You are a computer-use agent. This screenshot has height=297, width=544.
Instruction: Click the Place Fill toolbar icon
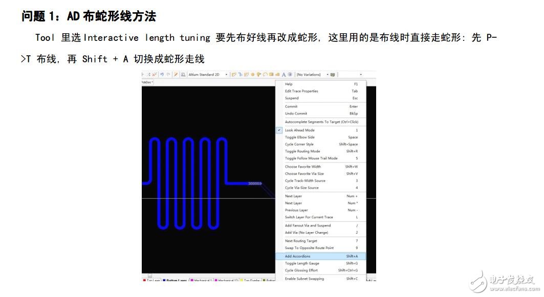[x=271, y=74]
